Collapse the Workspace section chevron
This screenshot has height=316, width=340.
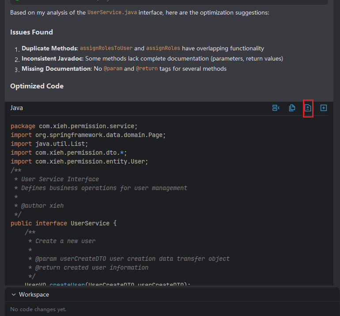pyautogui.click(x=14, y=294)
